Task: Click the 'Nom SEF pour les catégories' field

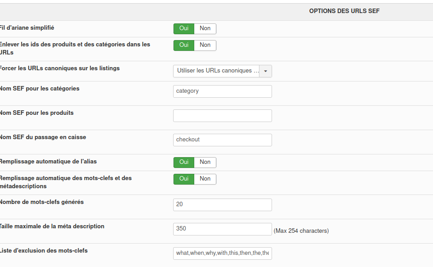Action: 222,91
